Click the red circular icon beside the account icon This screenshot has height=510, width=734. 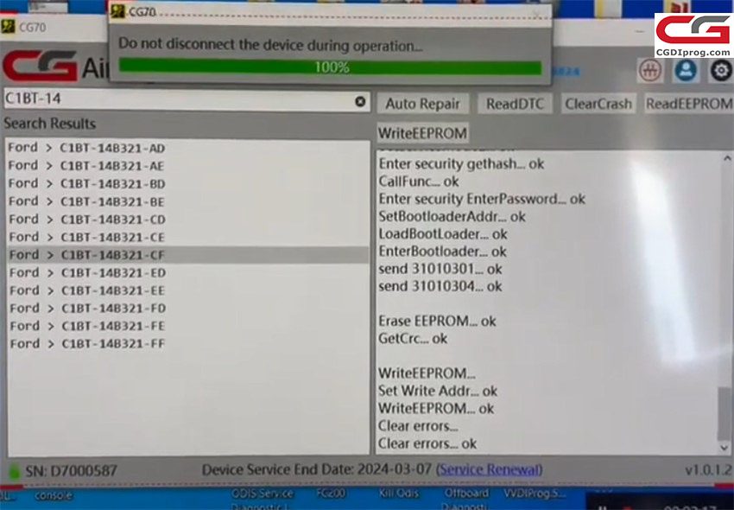(x=650, y=71)
